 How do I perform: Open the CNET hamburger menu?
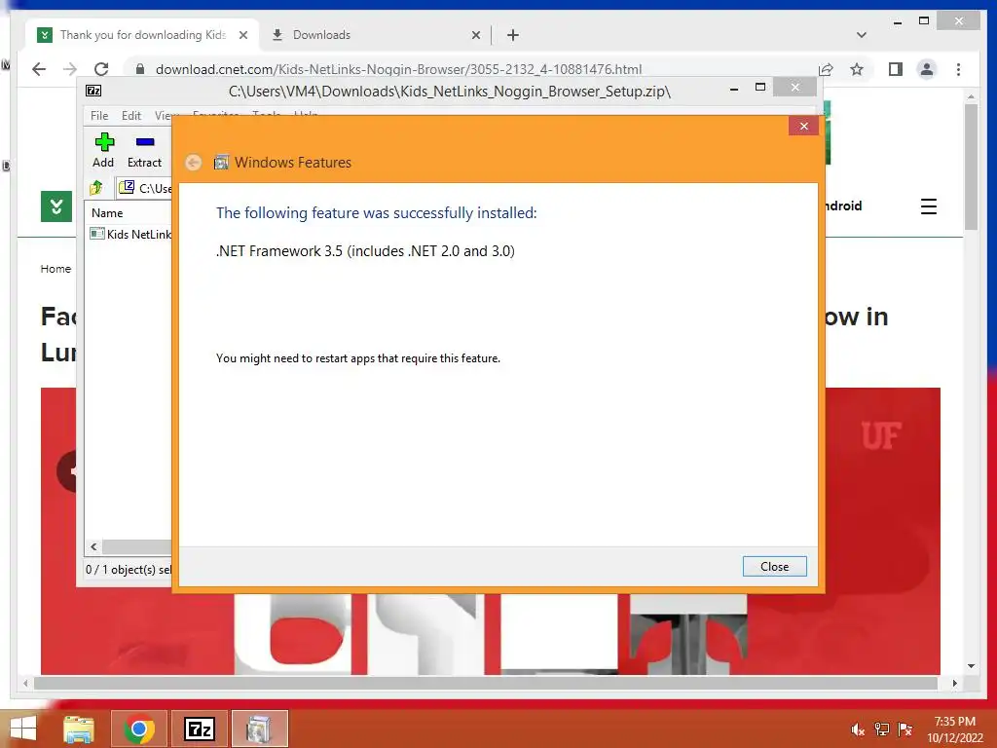(928, 206)
